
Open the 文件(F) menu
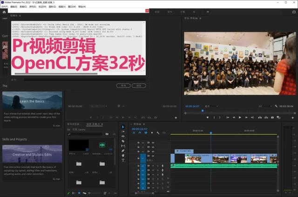[4, 7]
